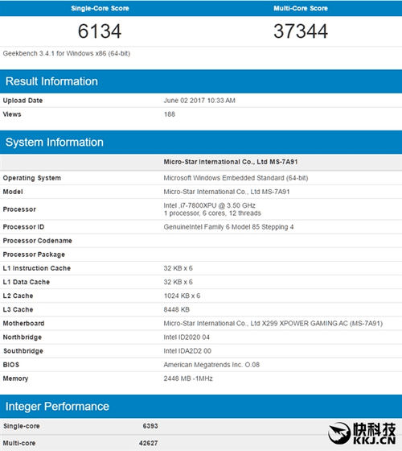Click the Integer Performance section header
The image size is (402, 451).
pyautogui.click(x=201, y=407)
